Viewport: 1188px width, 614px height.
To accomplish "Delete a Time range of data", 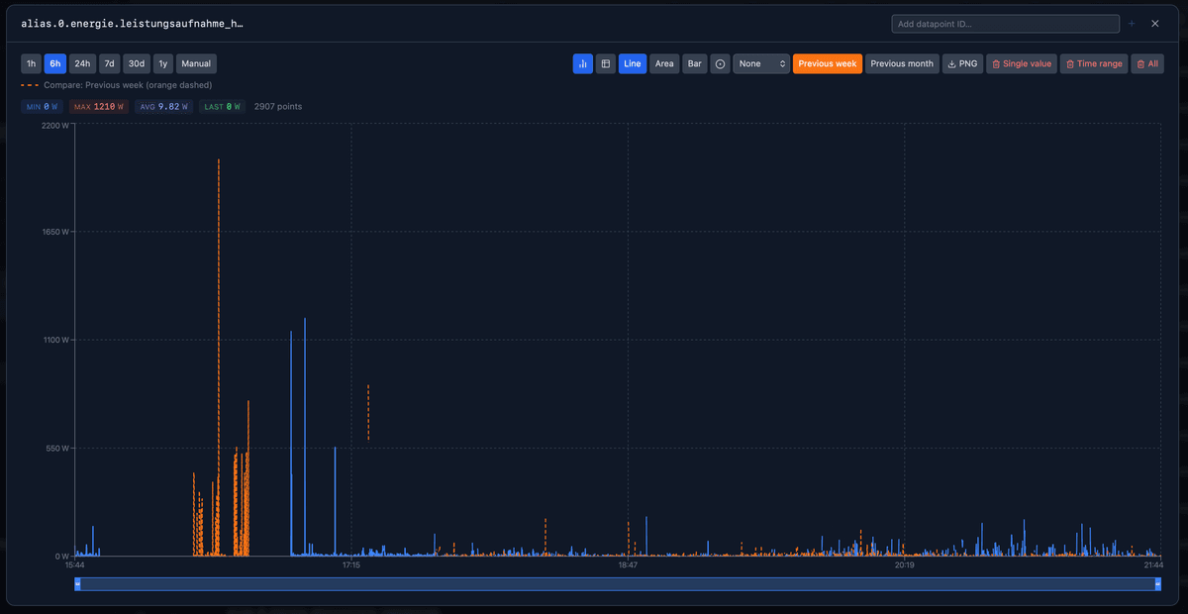I will point(1094,63).
